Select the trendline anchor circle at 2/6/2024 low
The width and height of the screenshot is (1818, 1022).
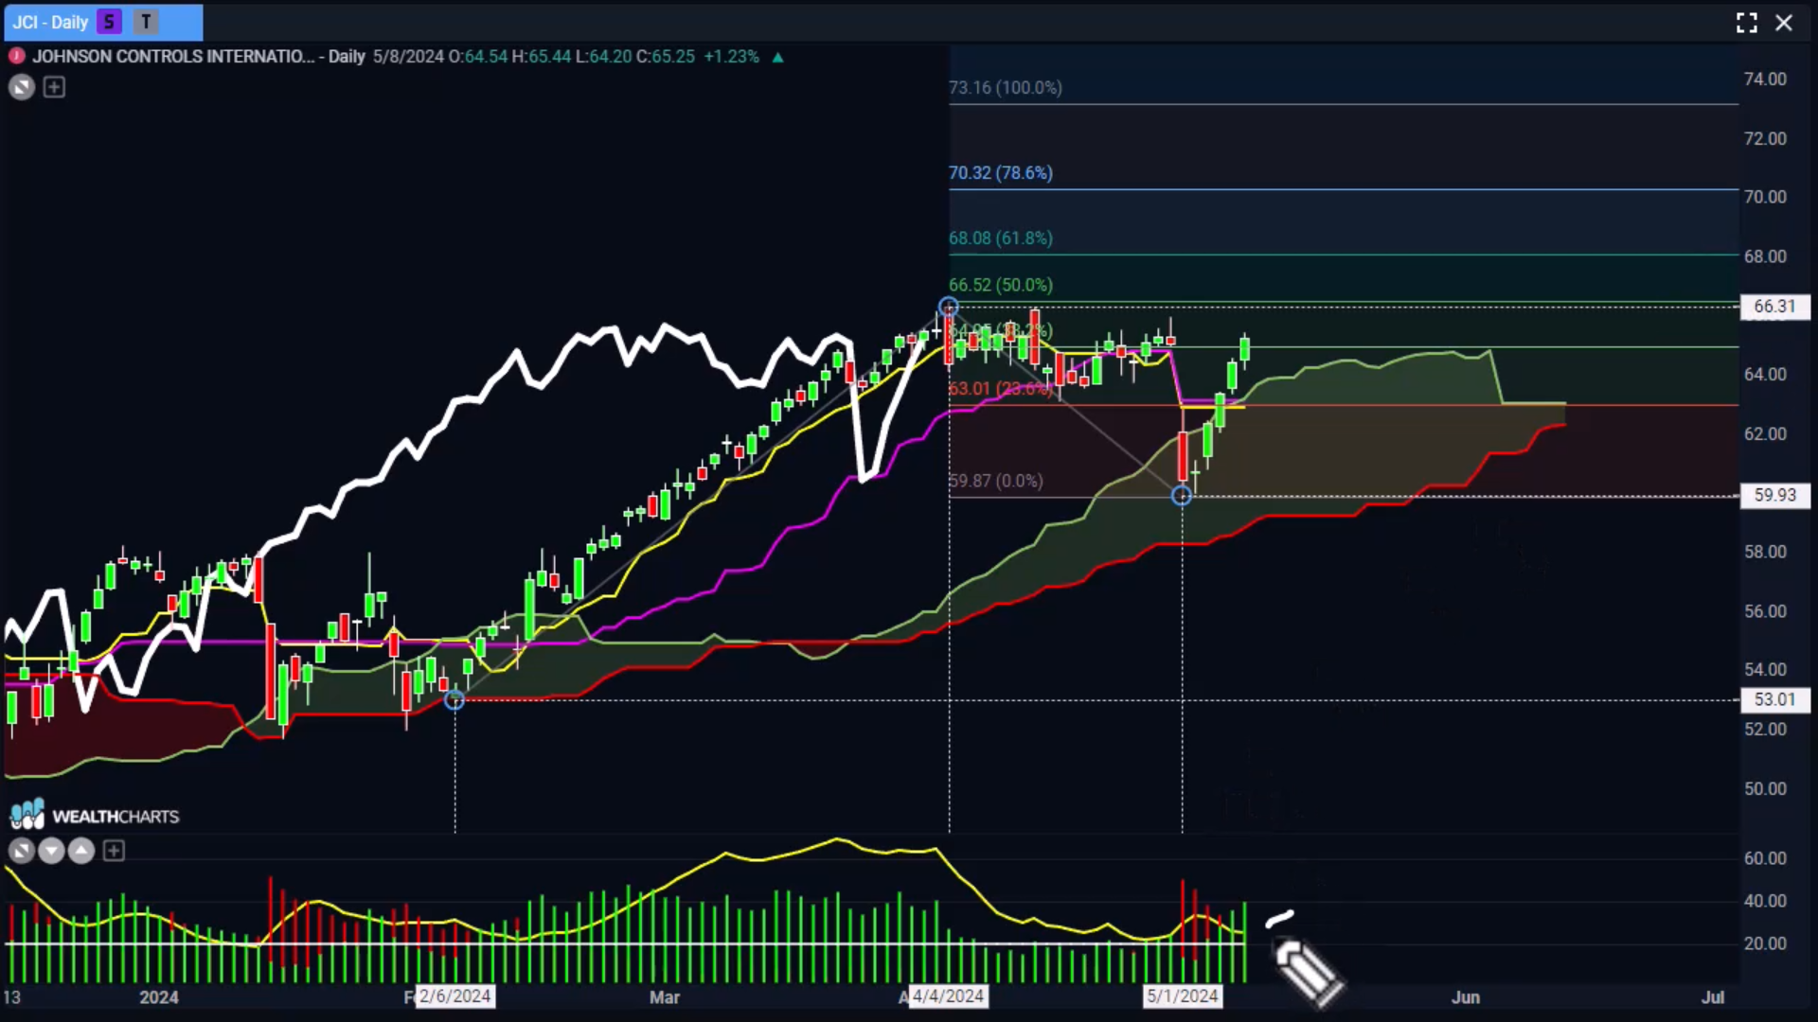click(454, 700)
